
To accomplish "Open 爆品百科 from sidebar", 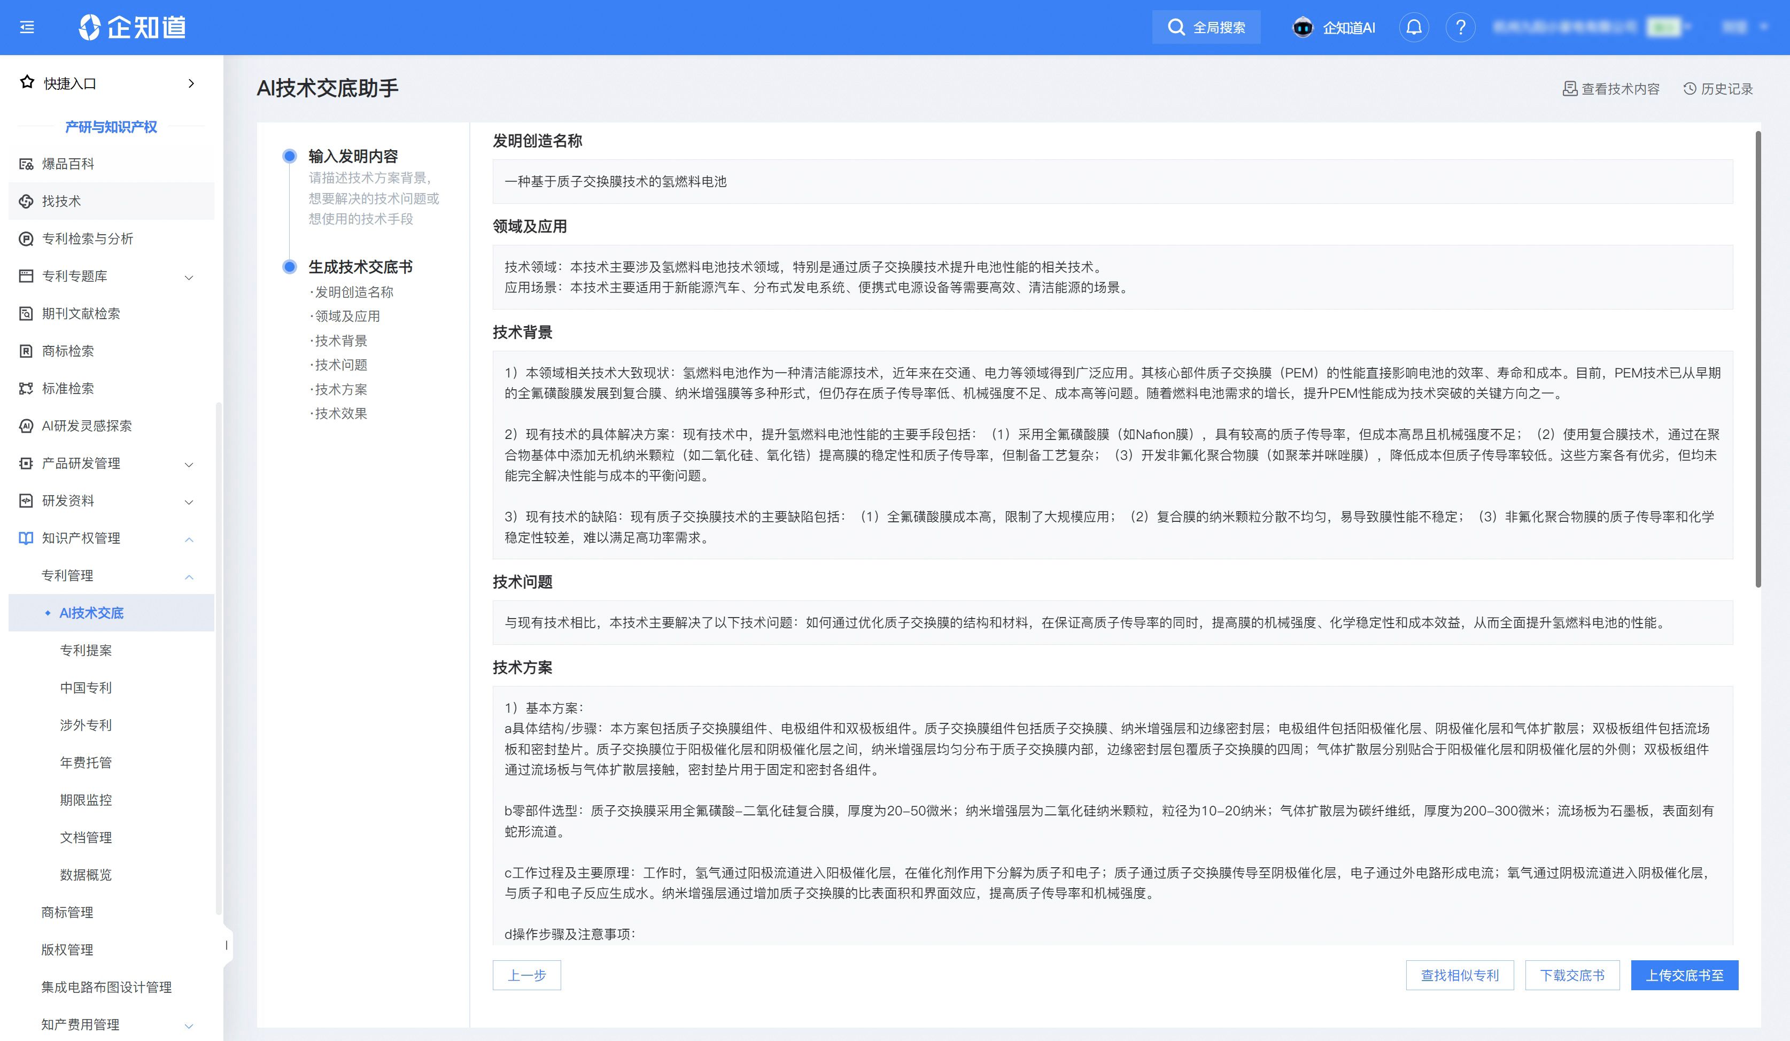I will (67, 164).
